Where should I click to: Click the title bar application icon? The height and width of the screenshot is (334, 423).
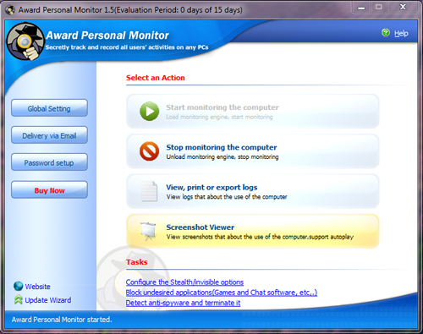pyautogui.click(x=10, y=10)
